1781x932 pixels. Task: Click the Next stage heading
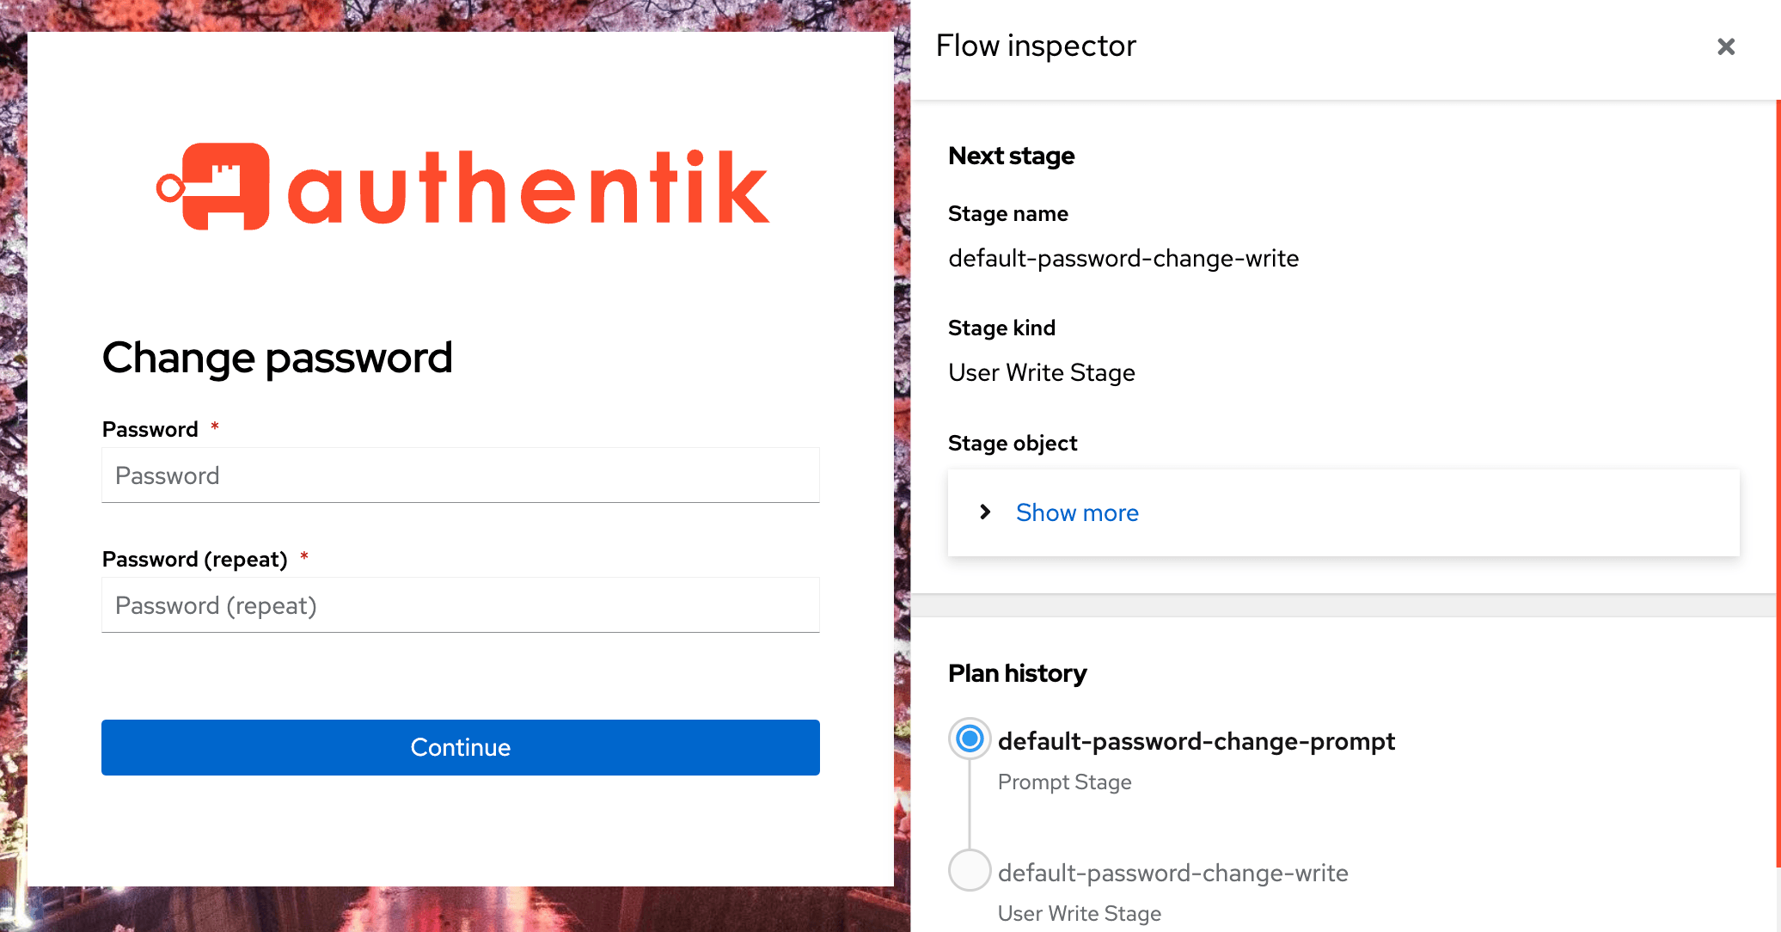tap(1011, 156)
